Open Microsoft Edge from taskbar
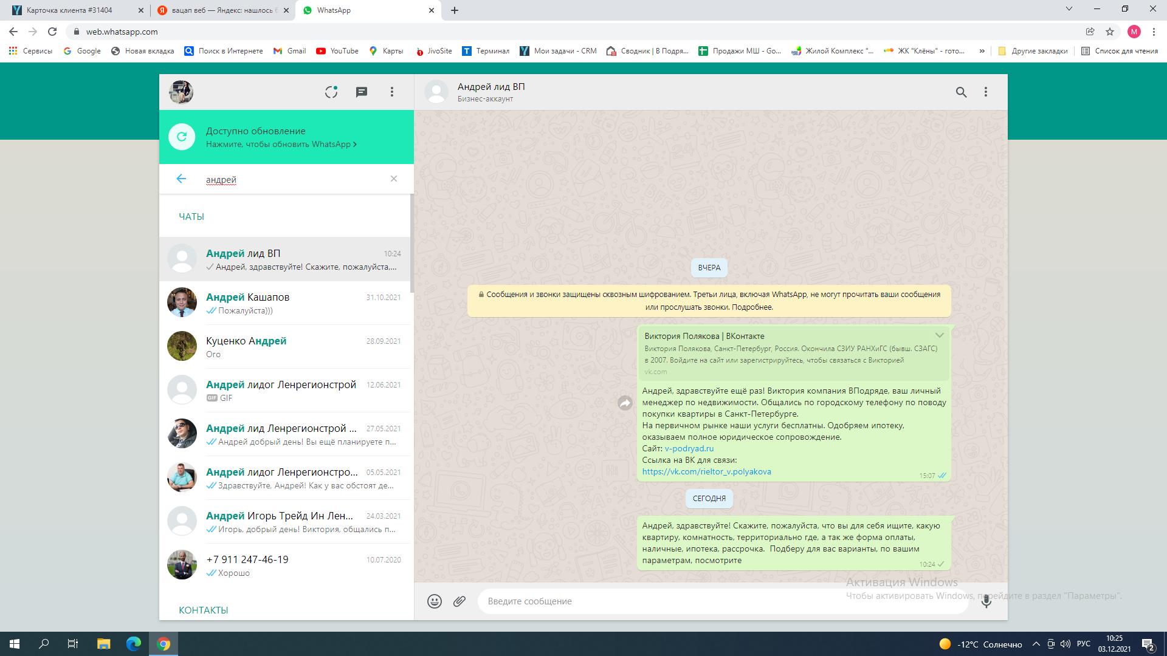Screen dimensions: 1167x656 134,644
